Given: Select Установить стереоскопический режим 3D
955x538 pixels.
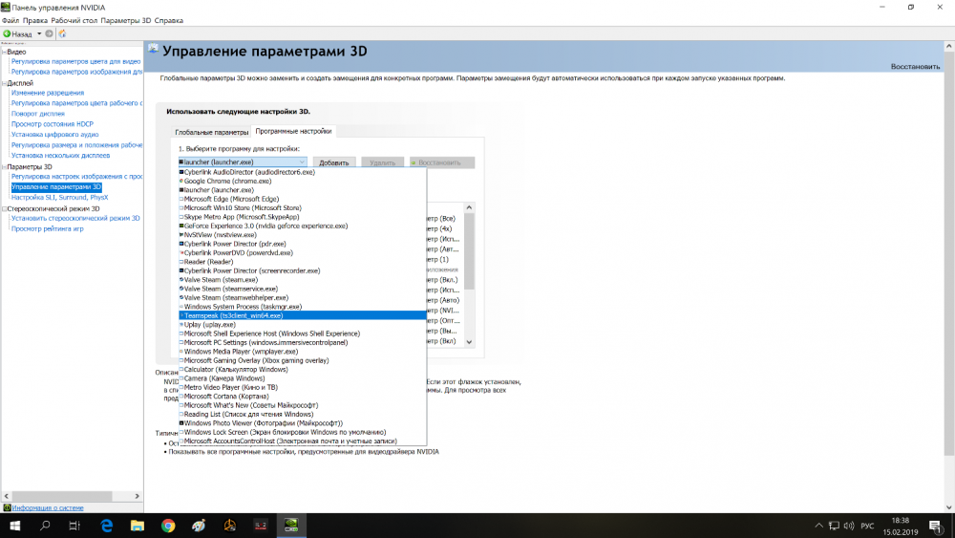Looking at the screenshot, I should click(x=75, y=218).
